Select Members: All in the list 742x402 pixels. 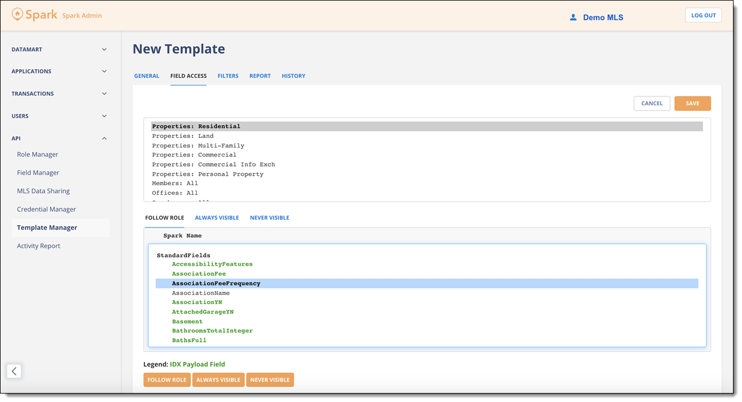[427, 184]
